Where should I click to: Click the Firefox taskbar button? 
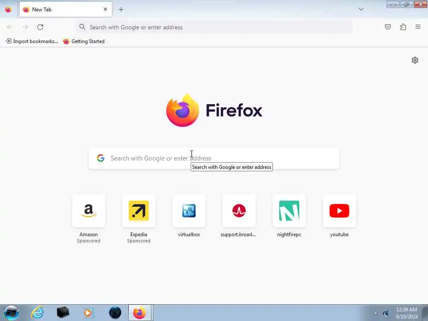click(140, 313)
